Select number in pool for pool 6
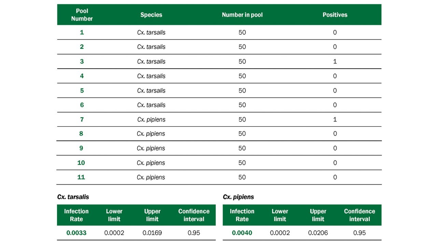This screenshot has height=246, width=437. point(242,105)
